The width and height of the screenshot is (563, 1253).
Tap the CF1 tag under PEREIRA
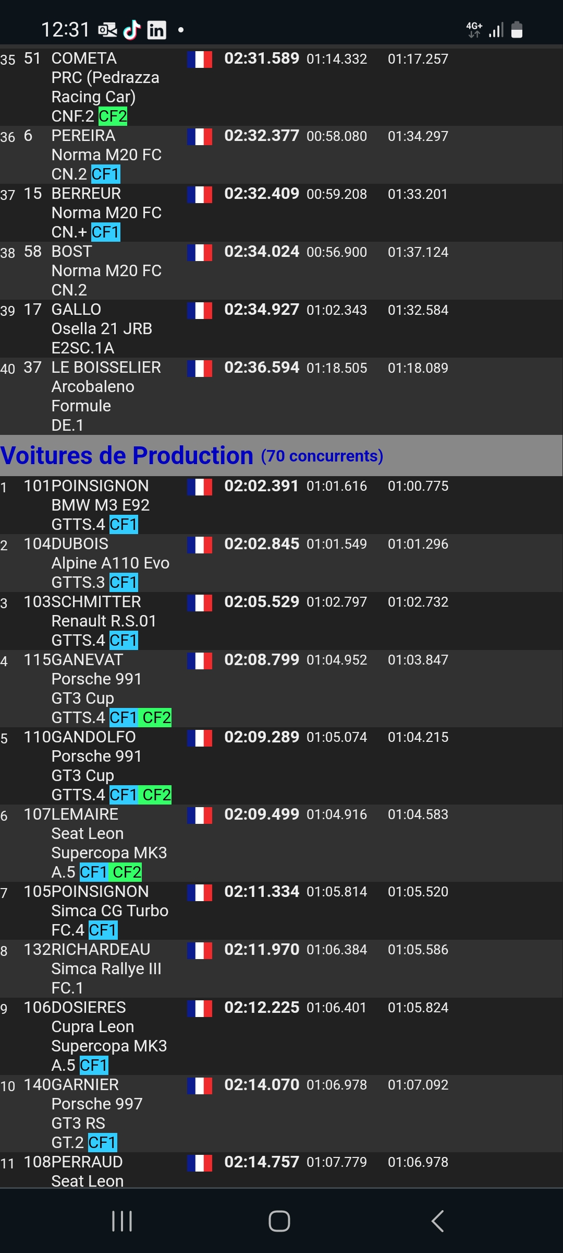coord(106,174)
